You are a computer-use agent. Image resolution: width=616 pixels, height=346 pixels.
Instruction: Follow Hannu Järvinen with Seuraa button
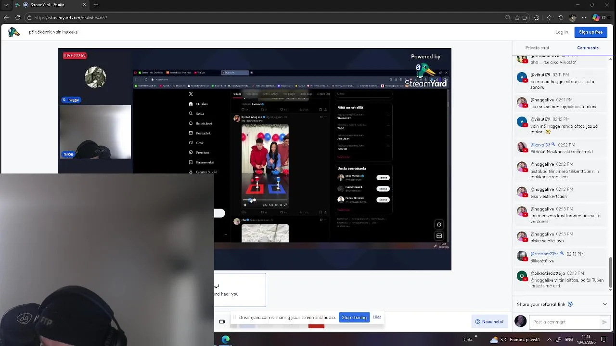(383, 199)
